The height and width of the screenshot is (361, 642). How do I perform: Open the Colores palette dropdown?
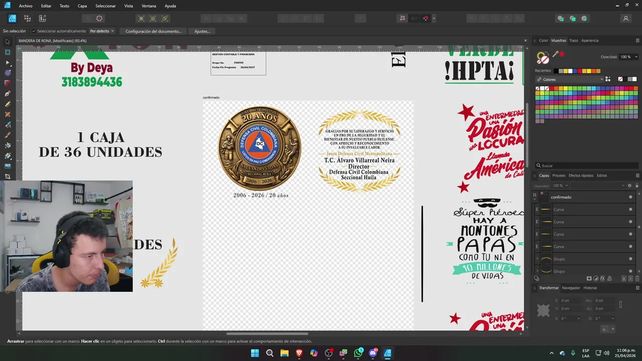pos(570,79)
